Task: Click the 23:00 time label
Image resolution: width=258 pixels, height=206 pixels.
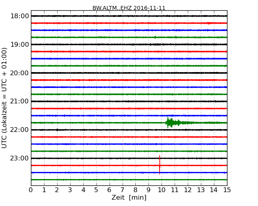Action: click(19, 158)
